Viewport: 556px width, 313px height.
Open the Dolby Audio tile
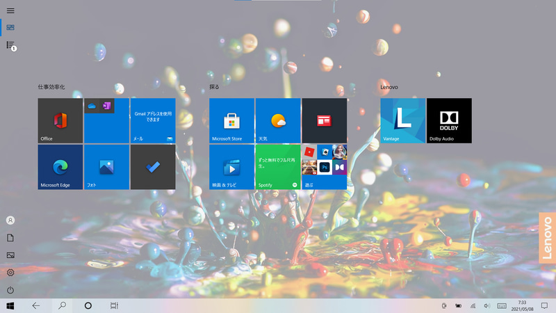click(x=449, y=120)
